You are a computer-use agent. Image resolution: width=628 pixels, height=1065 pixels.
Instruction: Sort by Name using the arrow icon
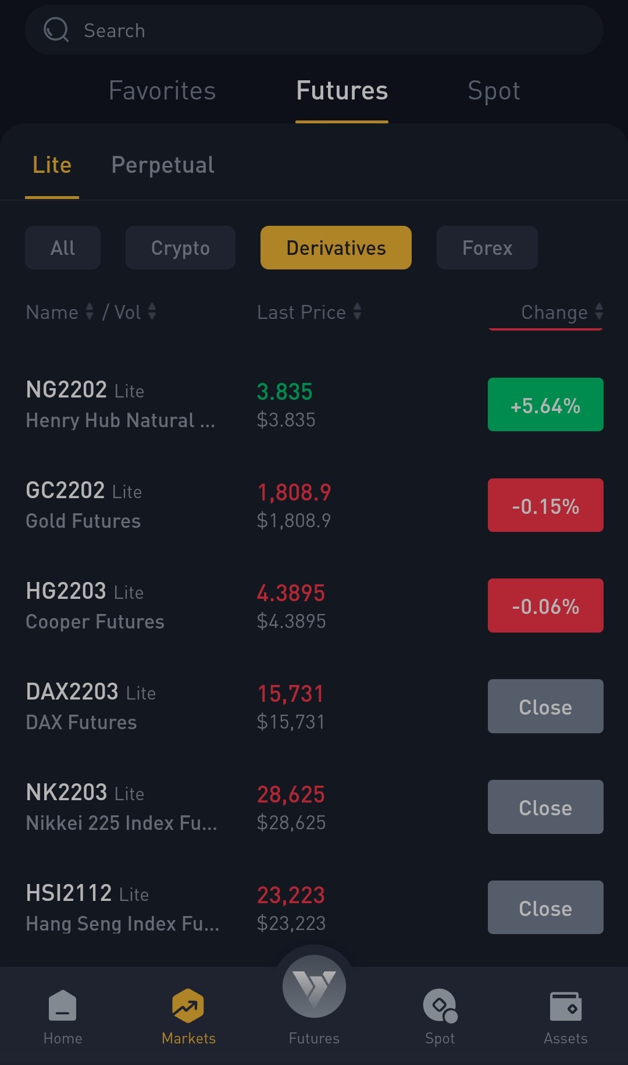90,311
